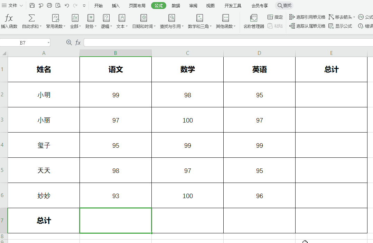Expand the 日期和时间 function dropdown
The image size is (373, 243).
tap(144, 21)
